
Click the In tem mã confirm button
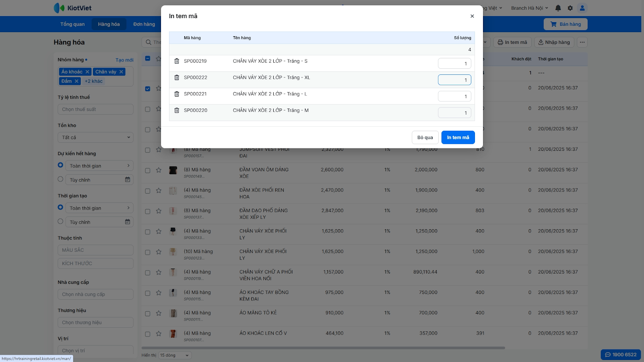click(458, 138)
